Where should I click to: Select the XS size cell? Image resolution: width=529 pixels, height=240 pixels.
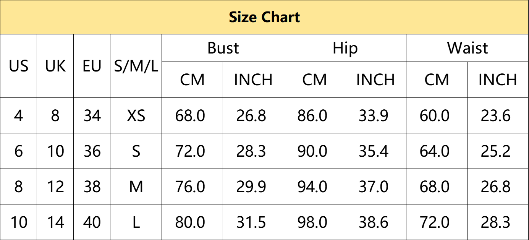(136, 115)
